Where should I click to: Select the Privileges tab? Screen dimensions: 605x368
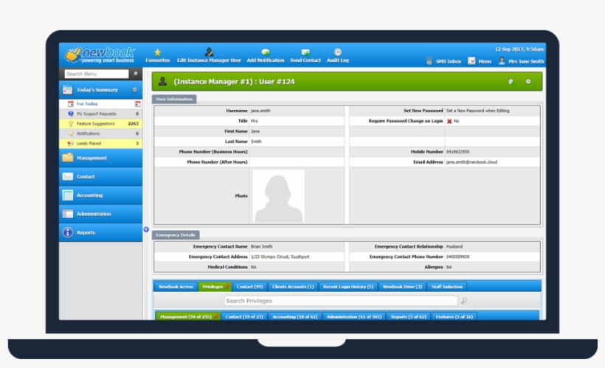pyautogui.click(x=215, y=287)
